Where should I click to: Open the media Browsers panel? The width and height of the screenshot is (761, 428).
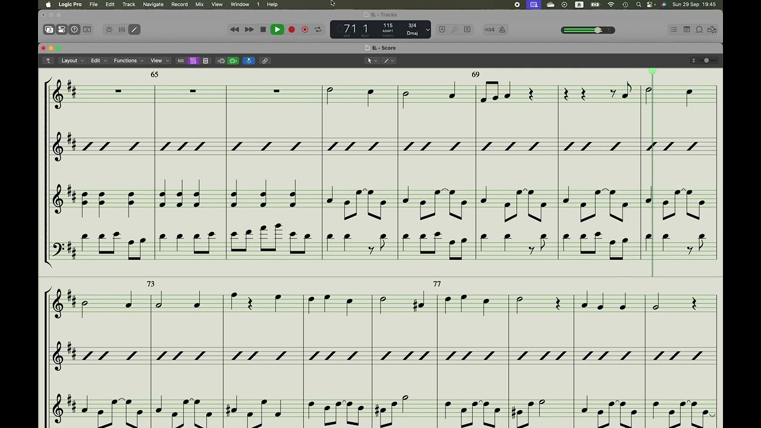point(712,30)
